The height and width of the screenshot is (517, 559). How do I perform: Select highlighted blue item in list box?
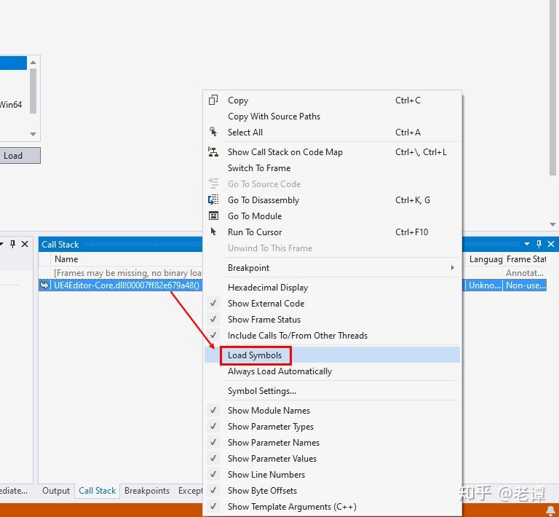(x=13, y=63)
